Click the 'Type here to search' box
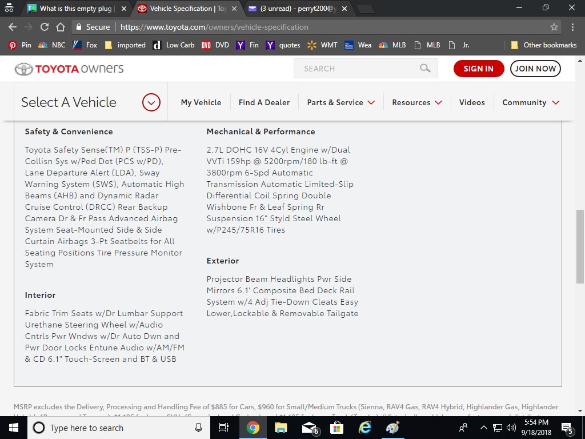Viewport: 585px width, 439px height. 119,428
